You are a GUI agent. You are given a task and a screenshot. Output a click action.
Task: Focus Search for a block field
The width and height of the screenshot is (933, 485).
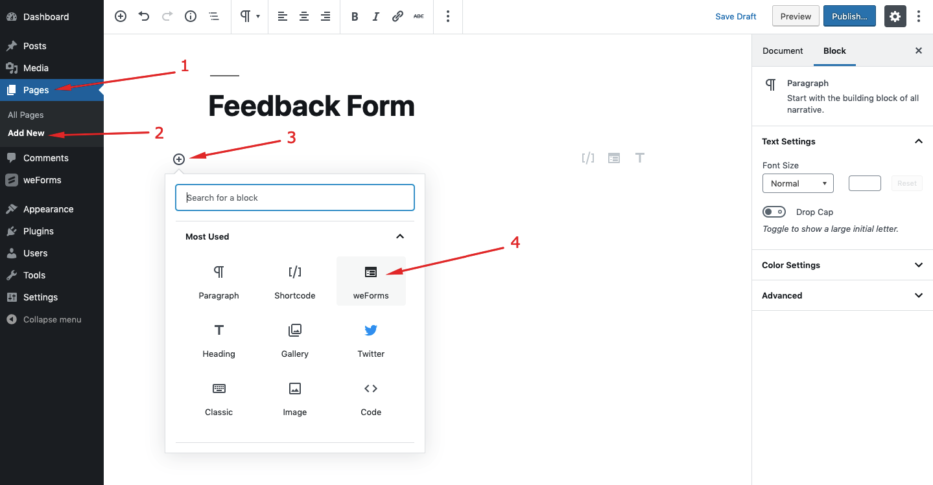pos(295,197)
